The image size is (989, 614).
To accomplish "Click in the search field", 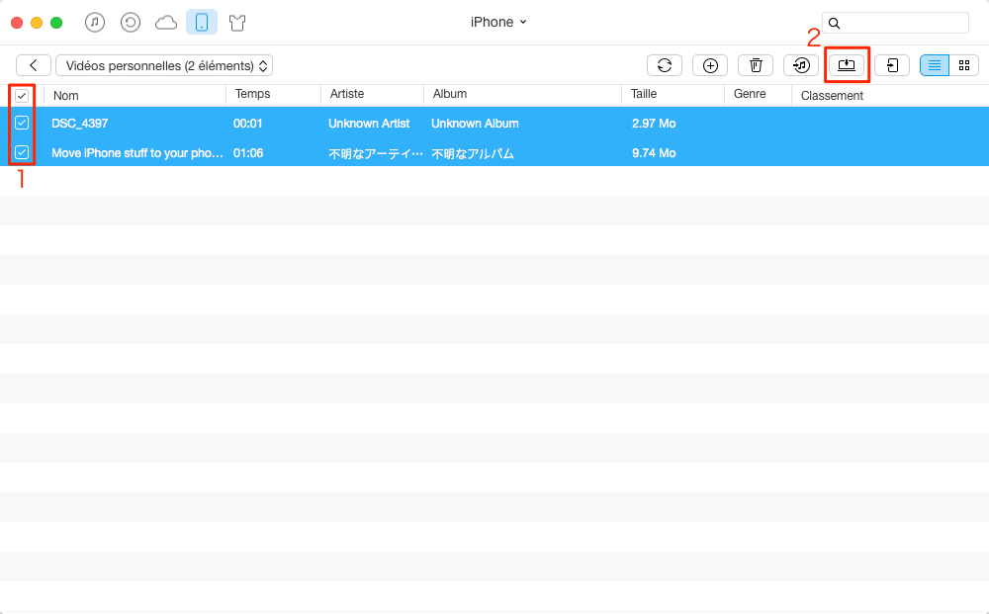I will click(895, 23).
